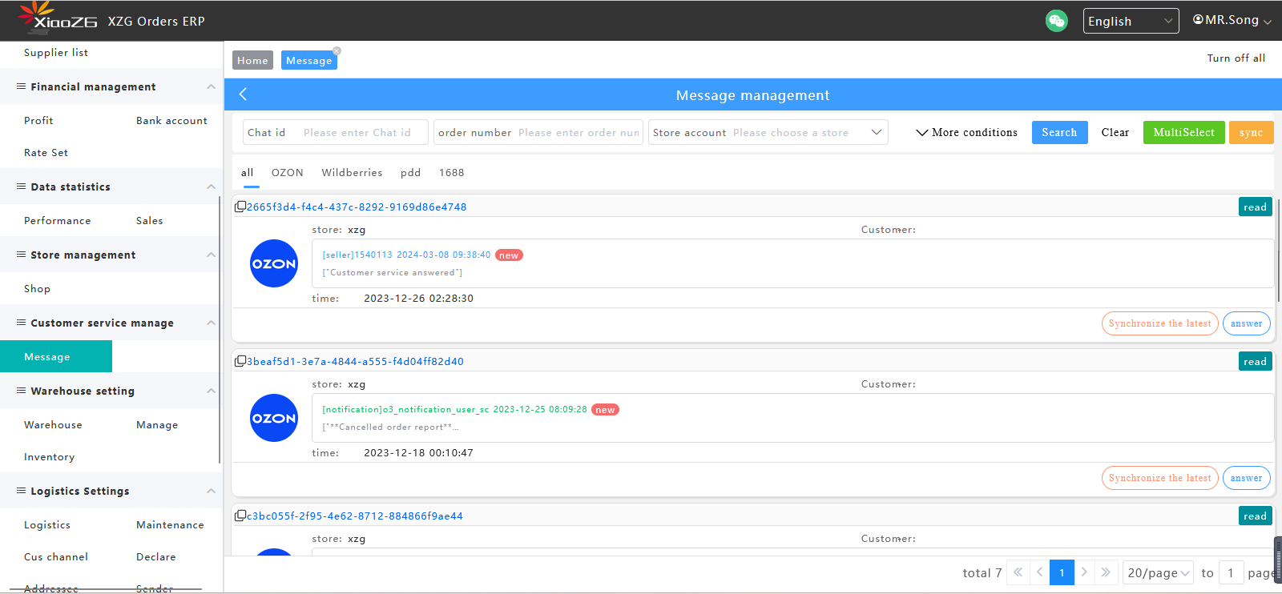Expand More conditions filter options

tap(966, 133)
